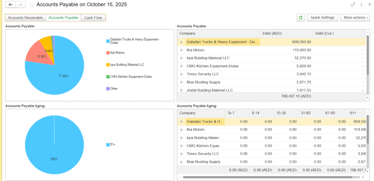Click Times Security LLC name in debt table

(x=203, y=74)
